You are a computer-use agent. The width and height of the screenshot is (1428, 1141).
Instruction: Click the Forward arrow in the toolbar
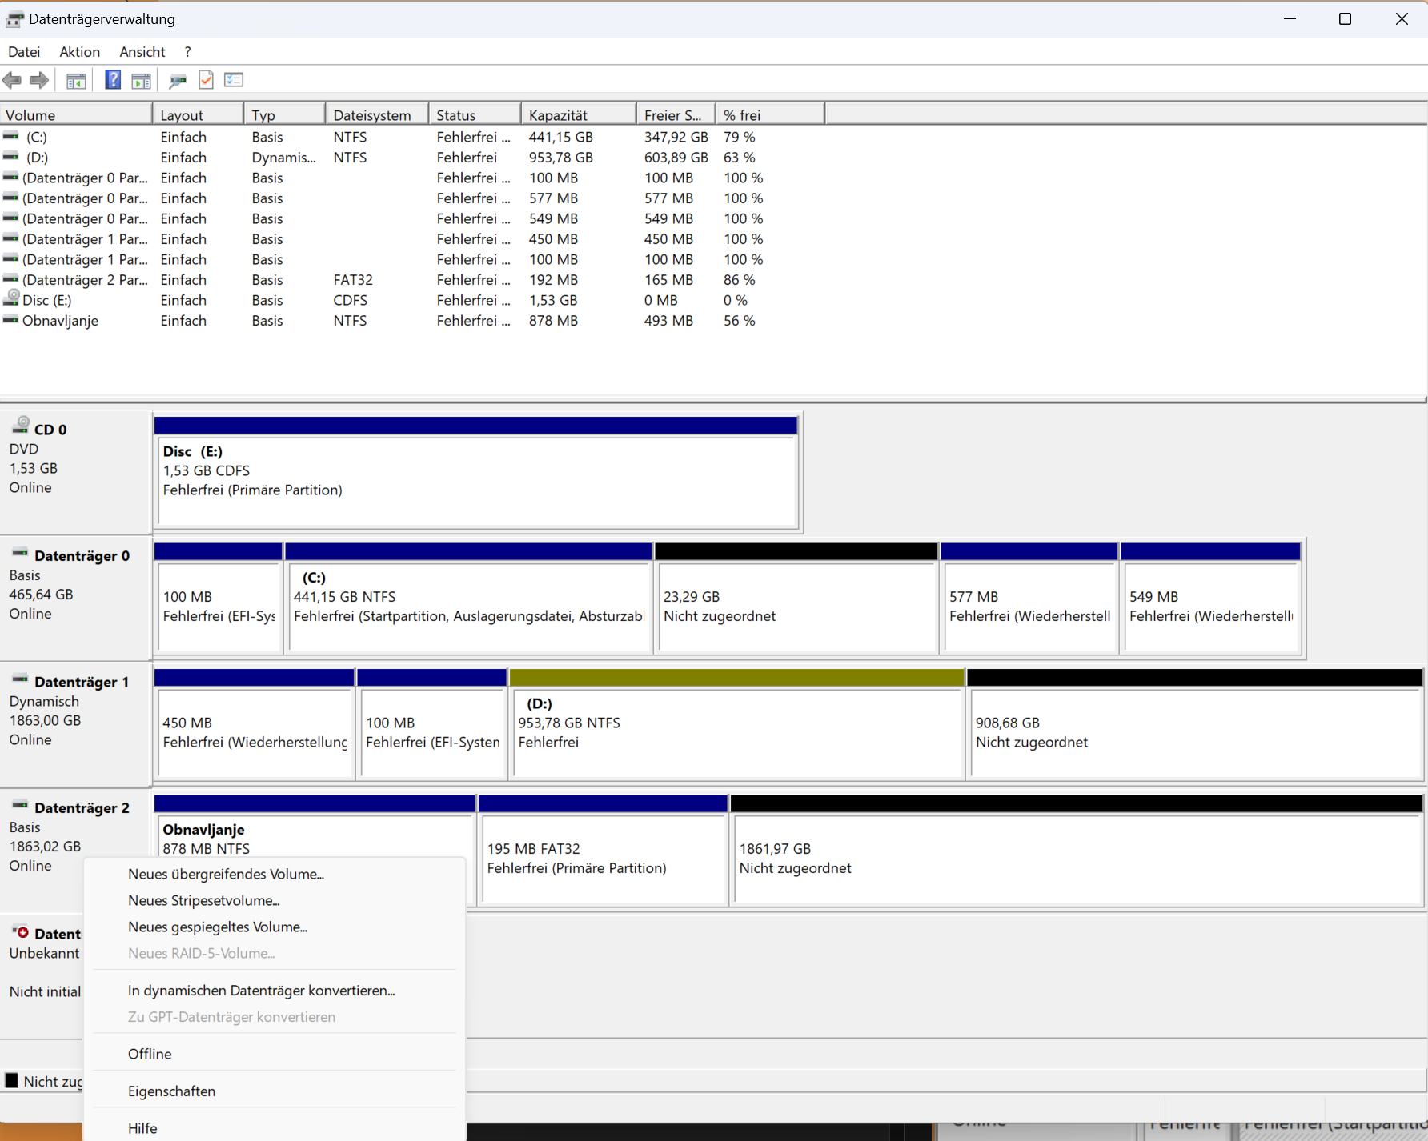(38, 80)
